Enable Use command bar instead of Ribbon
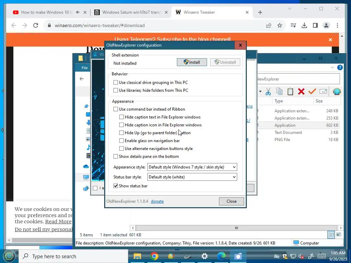The image size is (351, 263). (116, 109)
